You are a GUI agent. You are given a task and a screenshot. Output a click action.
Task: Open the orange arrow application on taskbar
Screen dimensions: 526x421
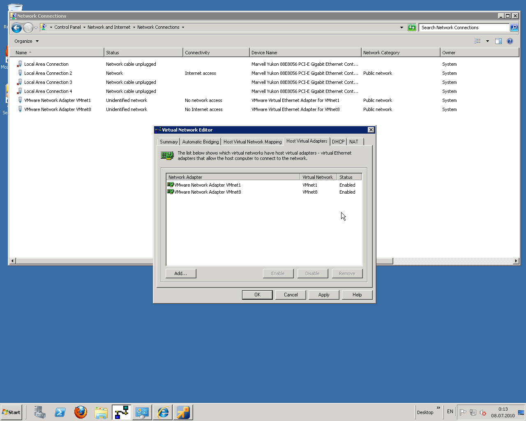(183, 412)
